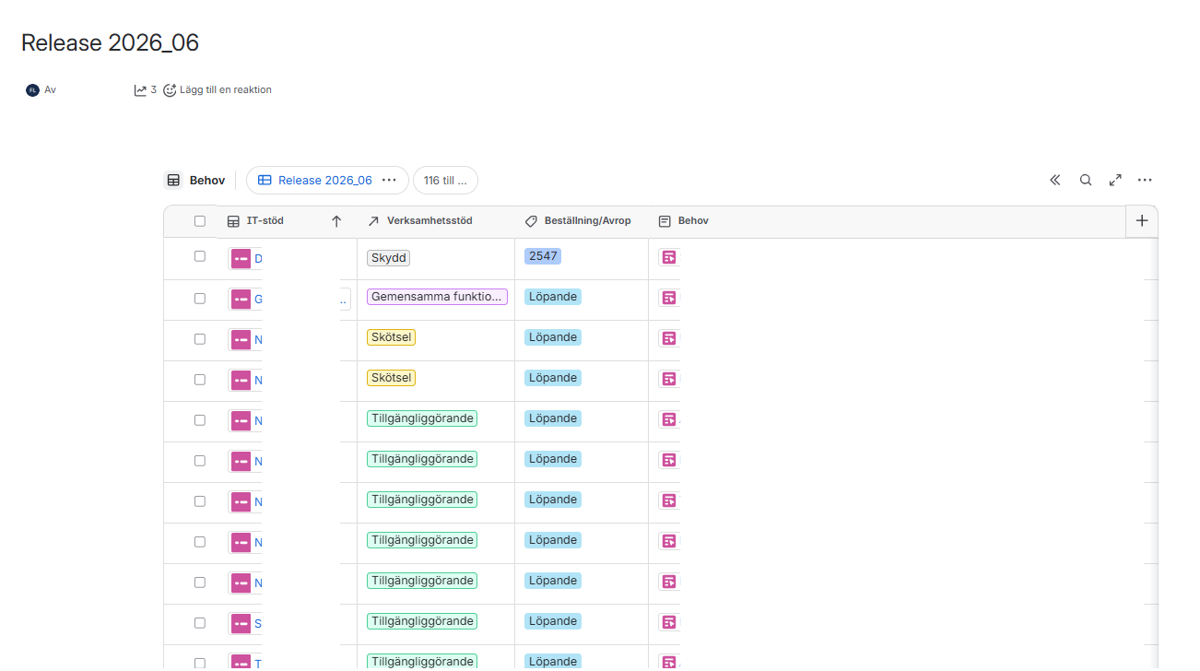Expand the database to full screen
The width and height of the screenshot is (1200, 671).
1115,181
